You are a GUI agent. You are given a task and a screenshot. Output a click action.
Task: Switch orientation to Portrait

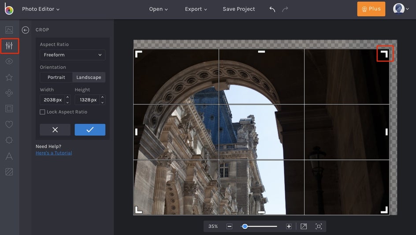click(56, 77)
